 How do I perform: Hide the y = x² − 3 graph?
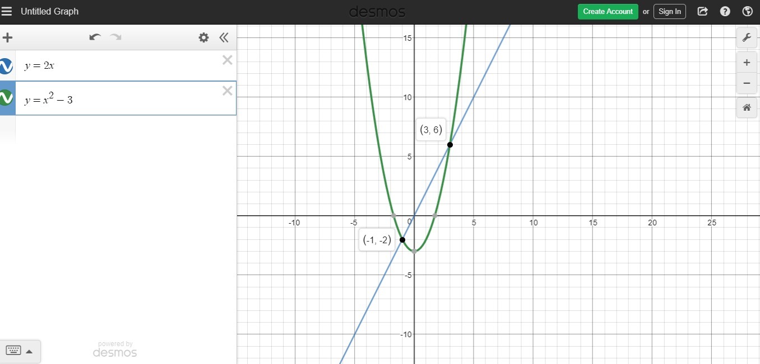tap(6, 98)
